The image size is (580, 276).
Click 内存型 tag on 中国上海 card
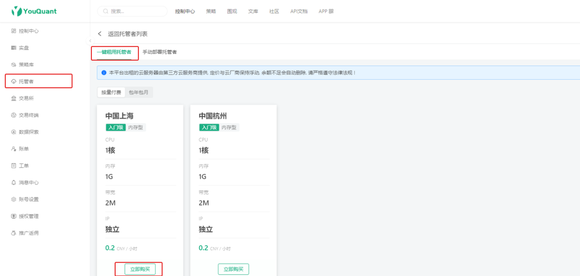[x=136, y=128]
